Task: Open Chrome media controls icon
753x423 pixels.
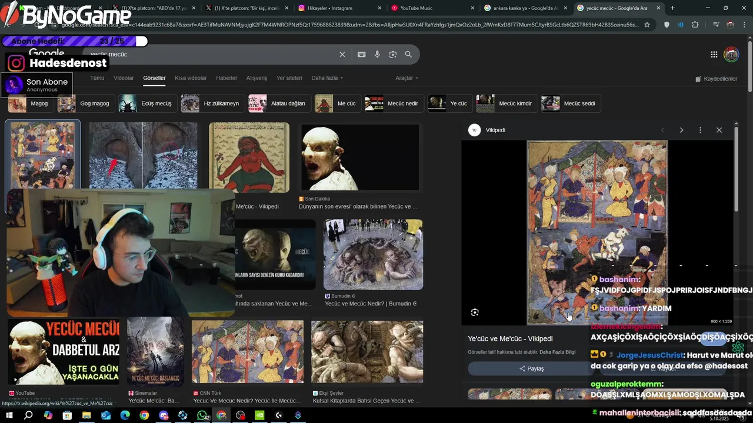Action: point(716,25)
